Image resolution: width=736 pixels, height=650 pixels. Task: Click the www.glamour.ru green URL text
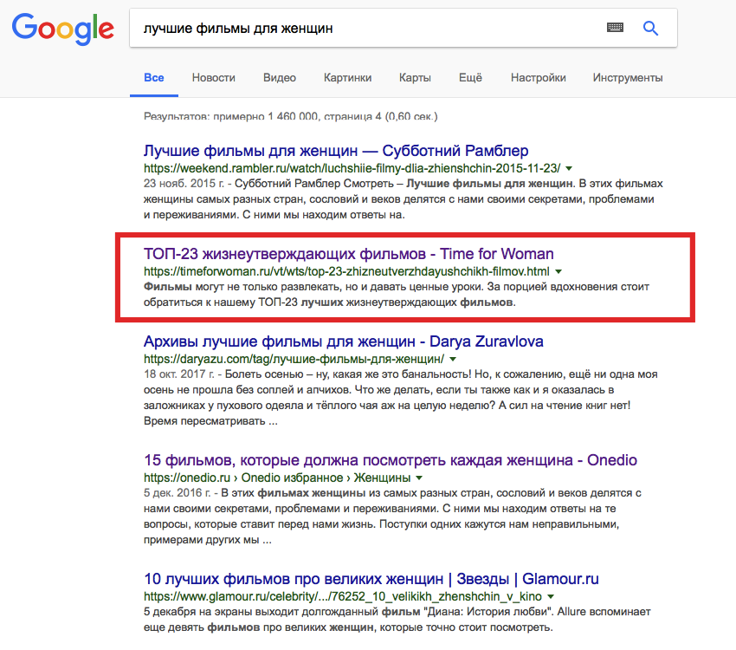coord(343,596)
